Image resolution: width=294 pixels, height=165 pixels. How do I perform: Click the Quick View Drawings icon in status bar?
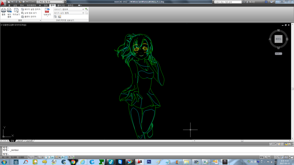click(x=269, y=157)
